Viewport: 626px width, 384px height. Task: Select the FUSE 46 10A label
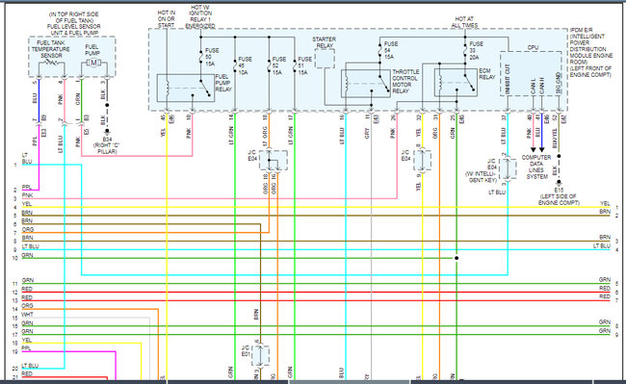[245, 65]
